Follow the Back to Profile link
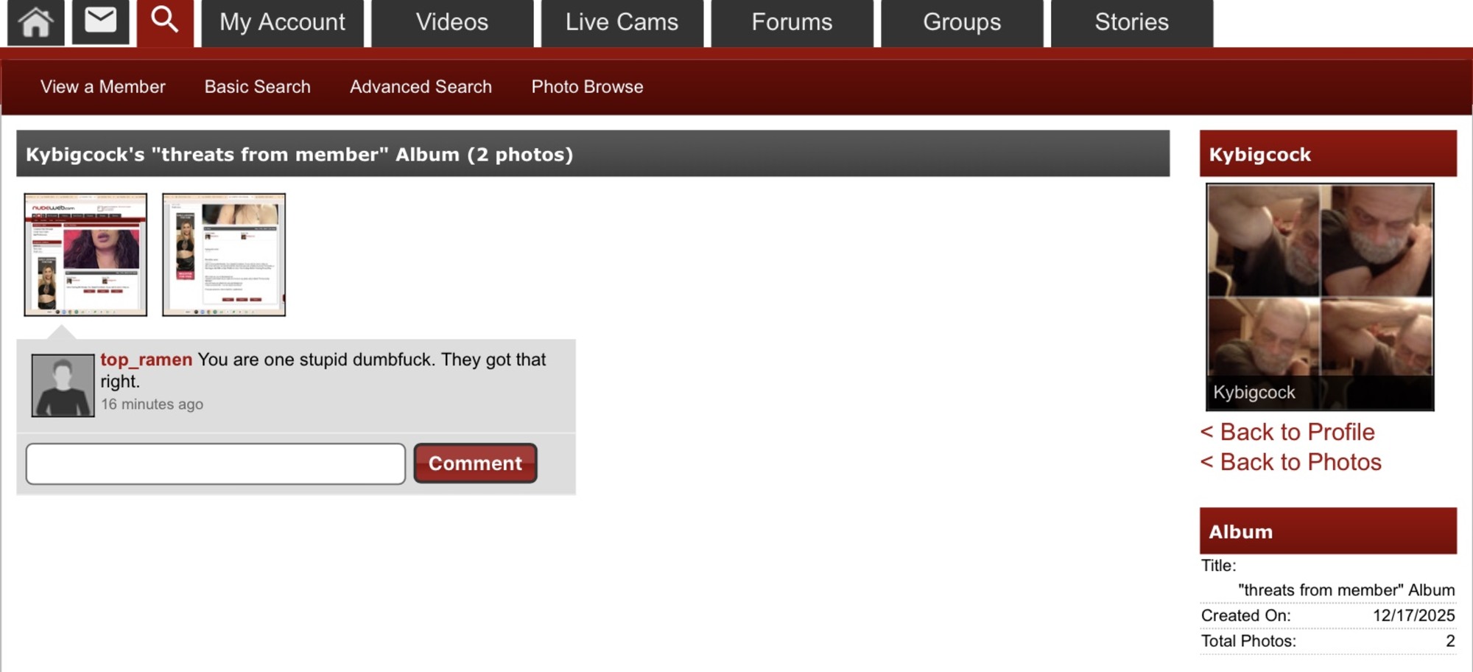 1287,432
